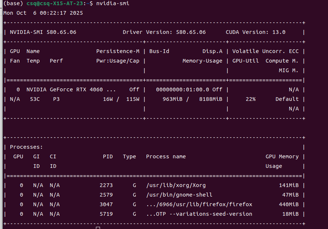
Task: Click process name '/usr/bin/gnome-shell'
Action: tap(179, 195)
